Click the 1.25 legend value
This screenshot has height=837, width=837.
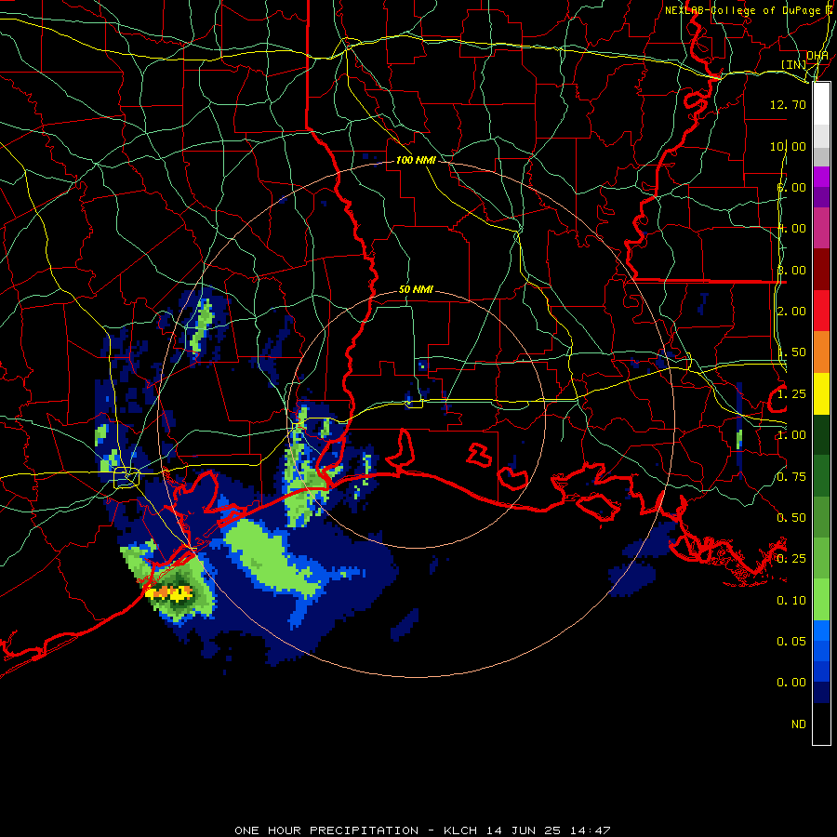pyautogui.click(x=791, y=394)
